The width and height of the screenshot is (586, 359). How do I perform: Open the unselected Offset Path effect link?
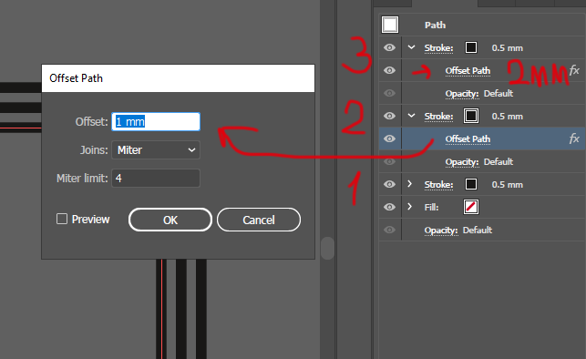pos(468,70)
